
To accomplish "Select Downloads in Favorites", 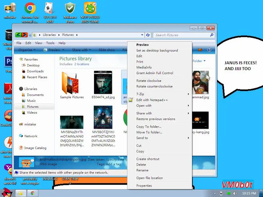I will 35,71.
